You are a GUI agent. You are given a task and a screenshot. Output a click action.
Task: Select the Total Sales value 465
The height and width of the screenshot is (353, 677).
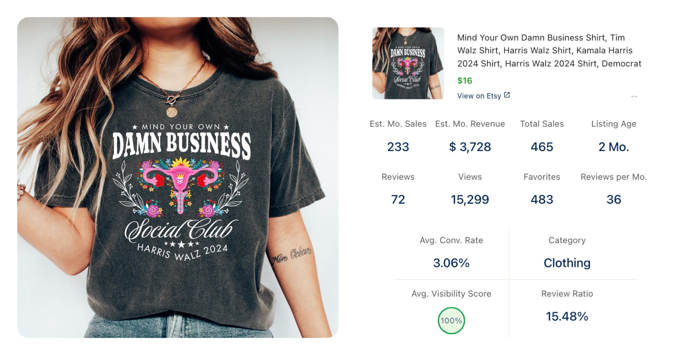[542, 147]
